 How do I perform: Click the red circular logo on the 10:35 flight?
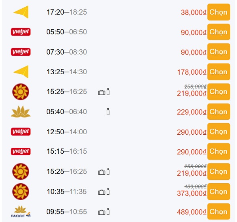point(21,192)
